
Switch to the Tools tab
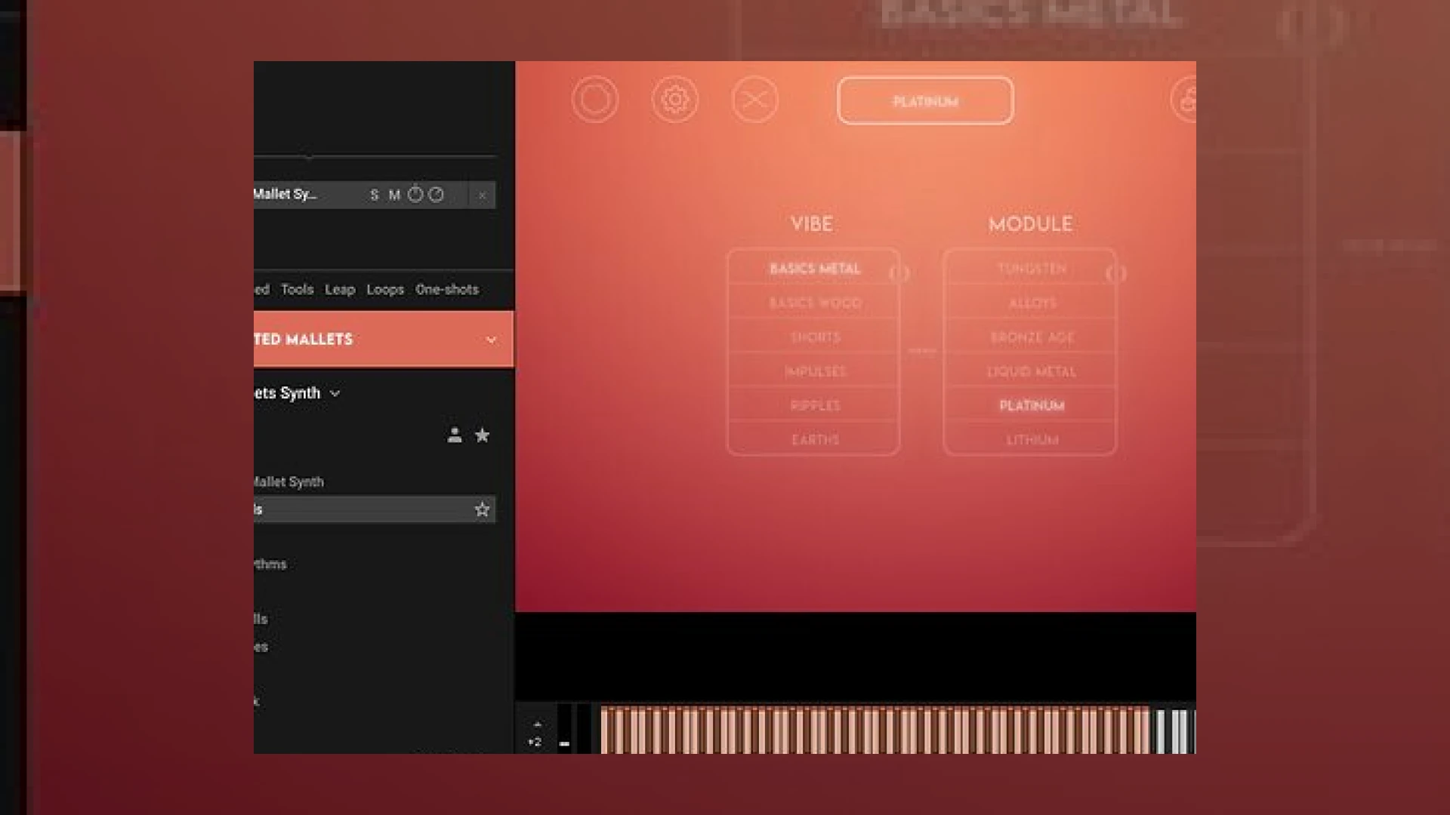[x=297, y=289]
